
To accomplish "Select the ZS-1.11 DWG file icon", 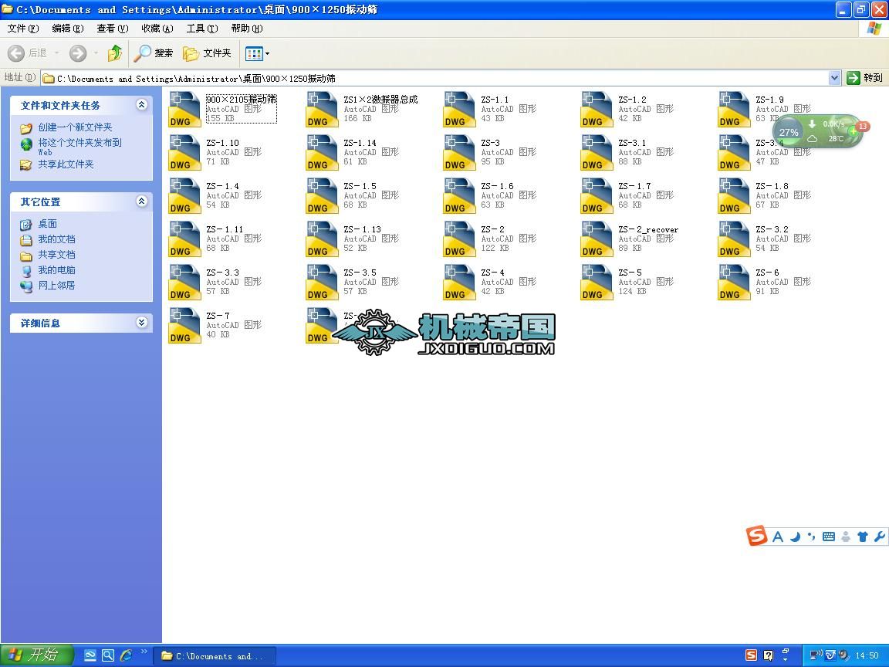I will click(x=185, y=239).
